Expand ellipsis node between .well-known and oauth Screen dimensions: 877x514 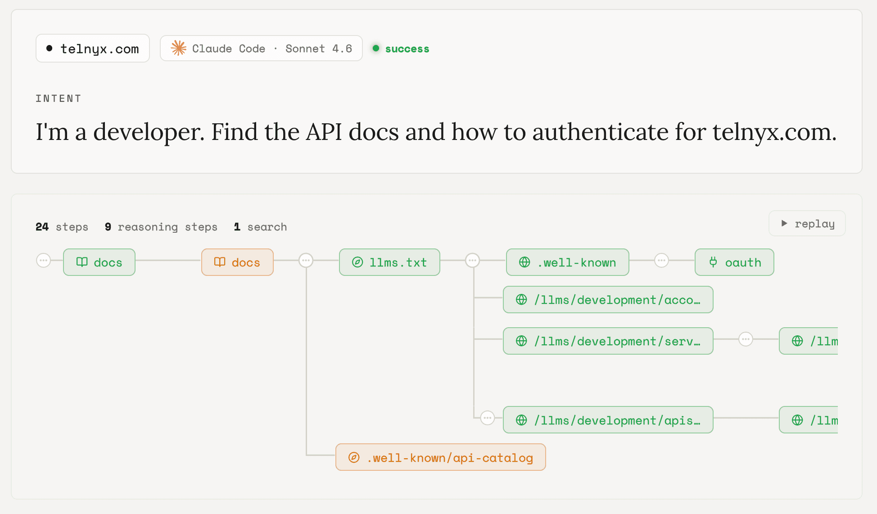point(662,260)
